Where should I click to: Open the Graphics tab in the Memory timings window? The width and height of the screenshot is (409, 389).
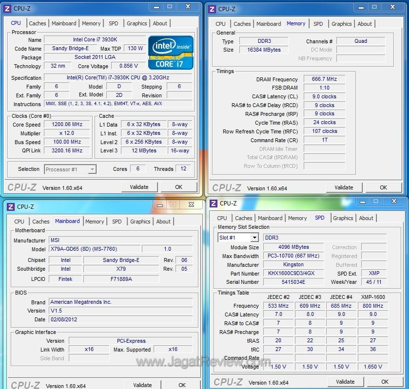[341, 24]
